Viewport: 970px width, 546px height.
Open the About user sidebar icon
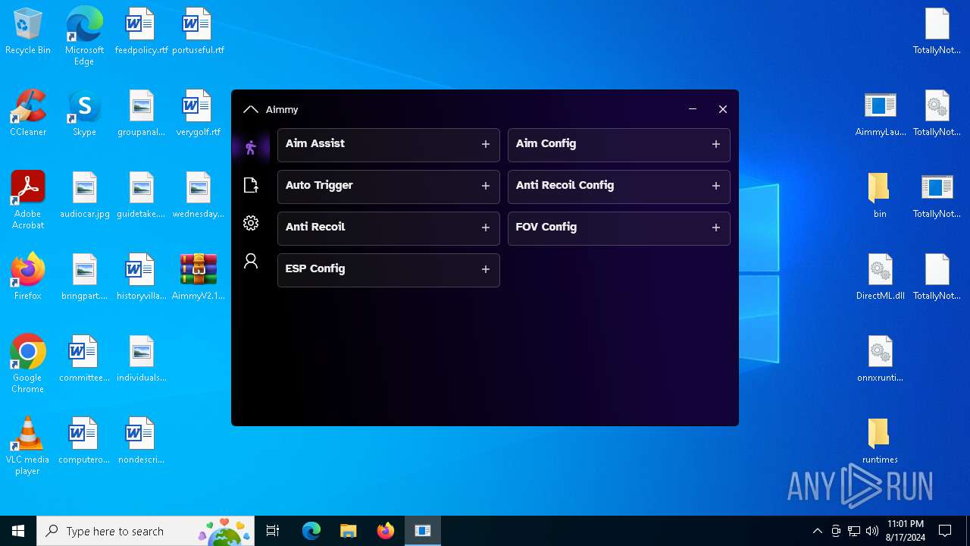click(x=251, y=261)
